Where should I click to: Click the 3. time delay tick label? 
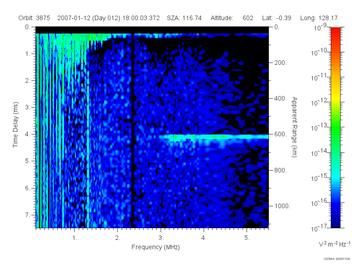28,107
